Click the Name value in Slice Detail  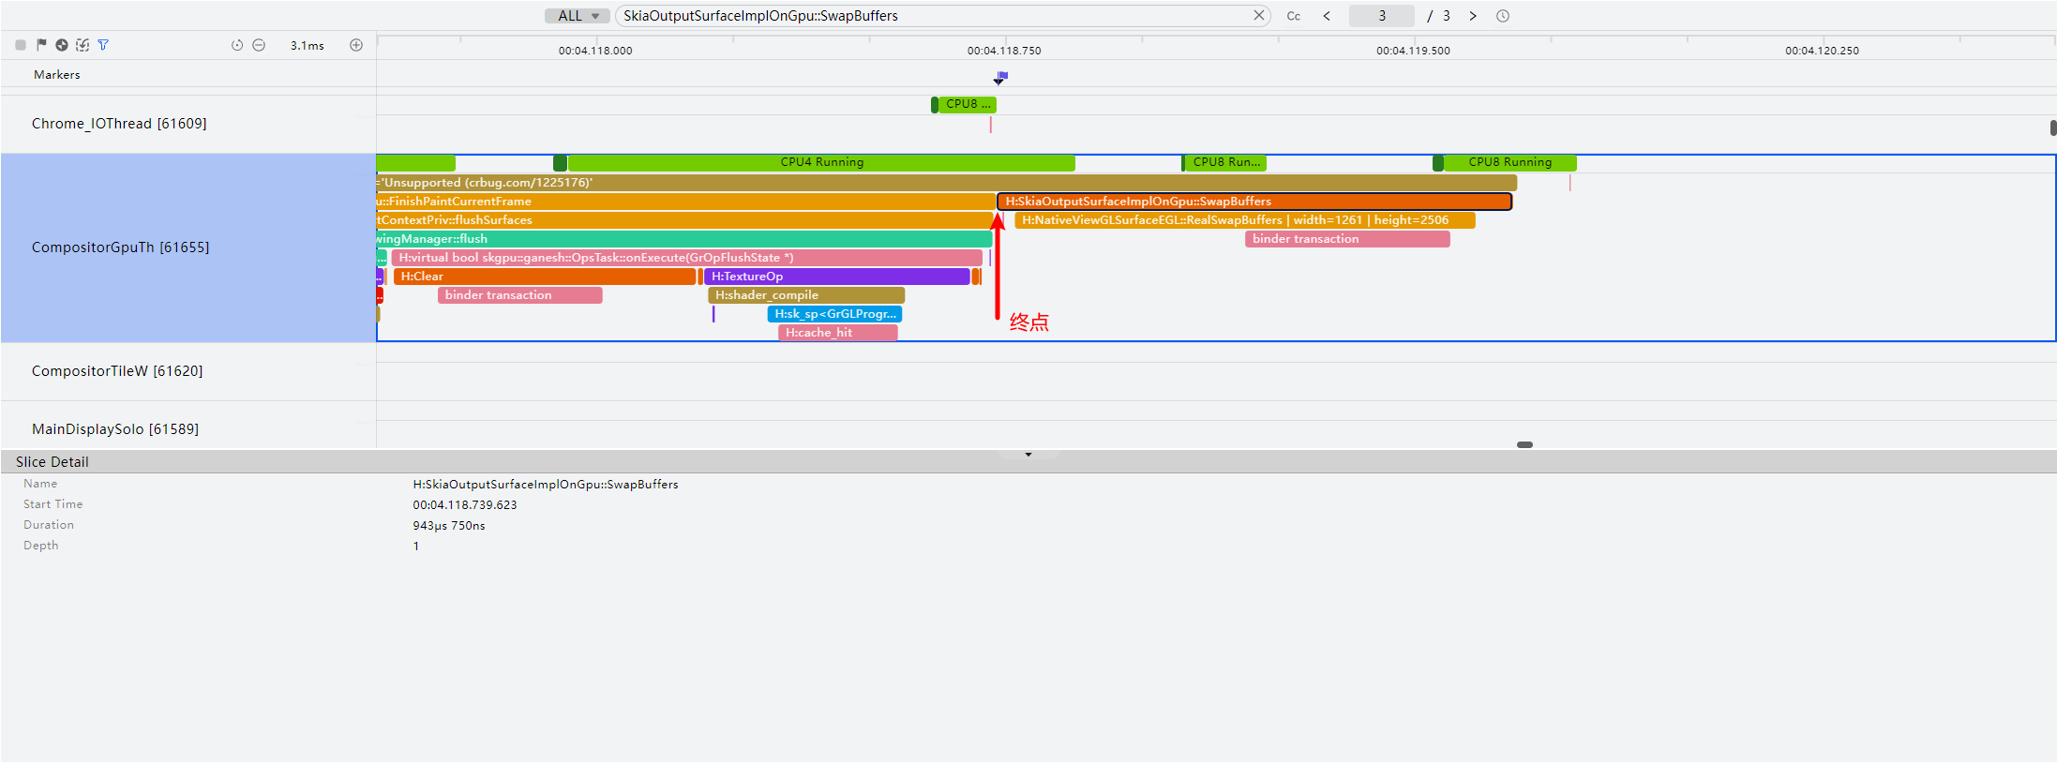tap(546, 485)
